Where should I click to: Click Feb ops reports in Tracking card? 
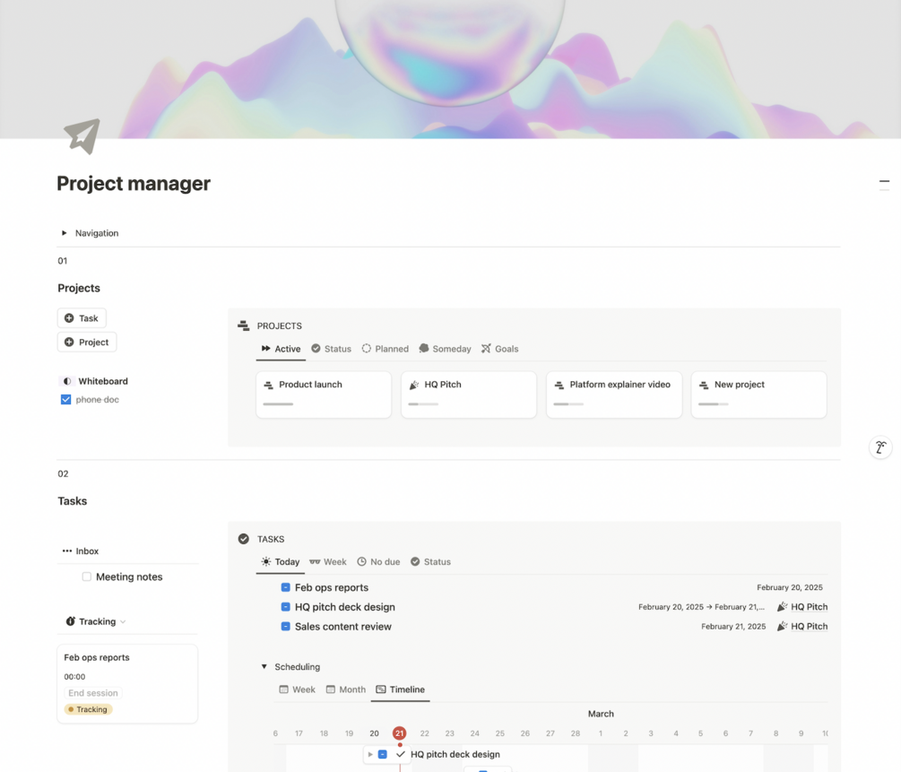[97, 657]
